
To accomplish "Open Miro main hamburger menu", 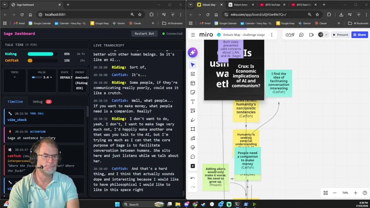I will coord(193,35).
